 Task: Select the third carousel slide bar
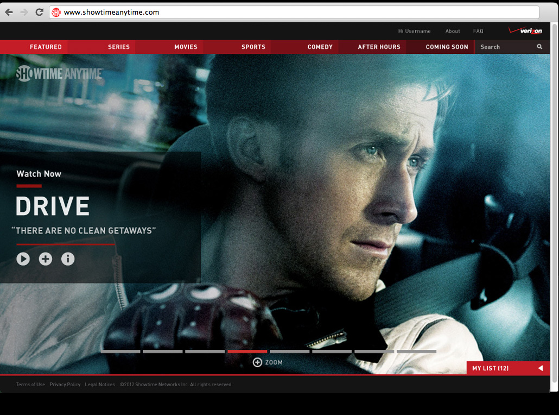(x=205, y=351)
